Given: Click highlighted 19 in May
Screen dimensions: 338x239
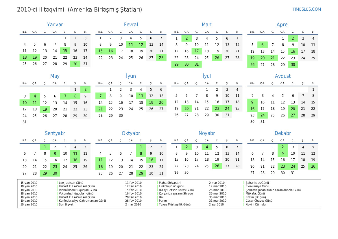Looking at the screenshot, I should click(45, 109).
